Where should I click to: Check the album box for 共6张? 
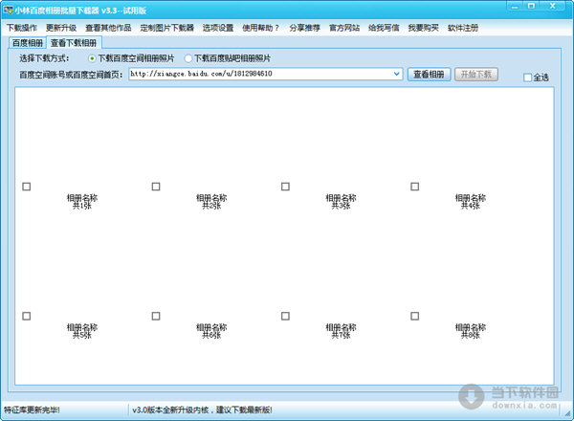tap(156, 316)
